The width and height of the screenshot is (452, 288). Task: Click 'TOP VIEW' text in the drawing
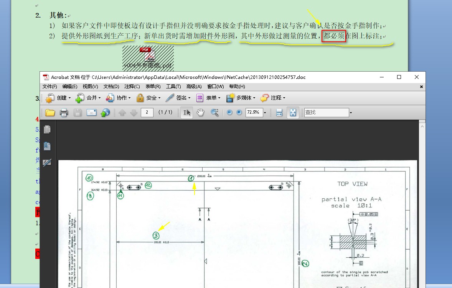(x=352, y=184)
